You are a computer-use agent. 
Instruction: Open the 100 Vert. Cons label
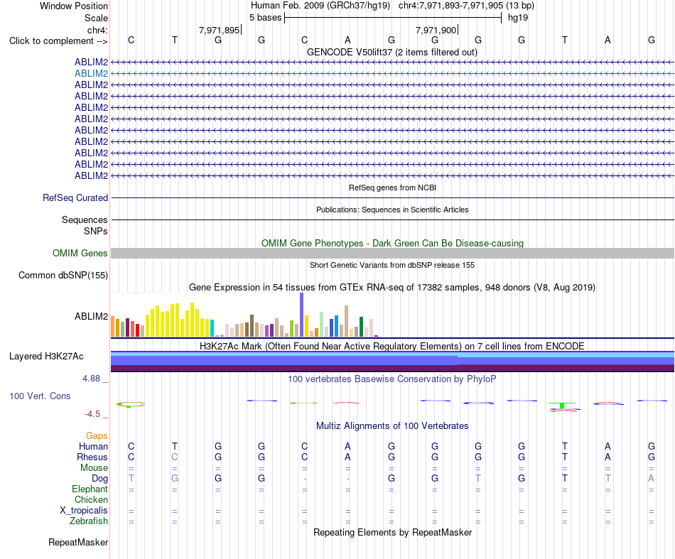(x=40, y=396)
